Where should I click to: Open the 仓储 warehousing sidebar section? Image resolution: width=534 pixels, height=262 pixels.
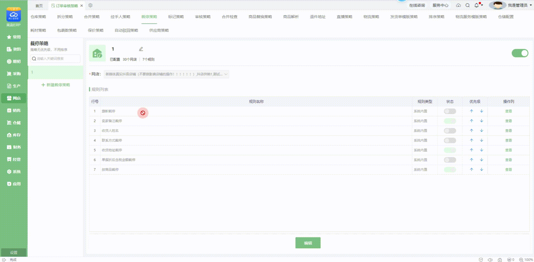click(14, 123)
